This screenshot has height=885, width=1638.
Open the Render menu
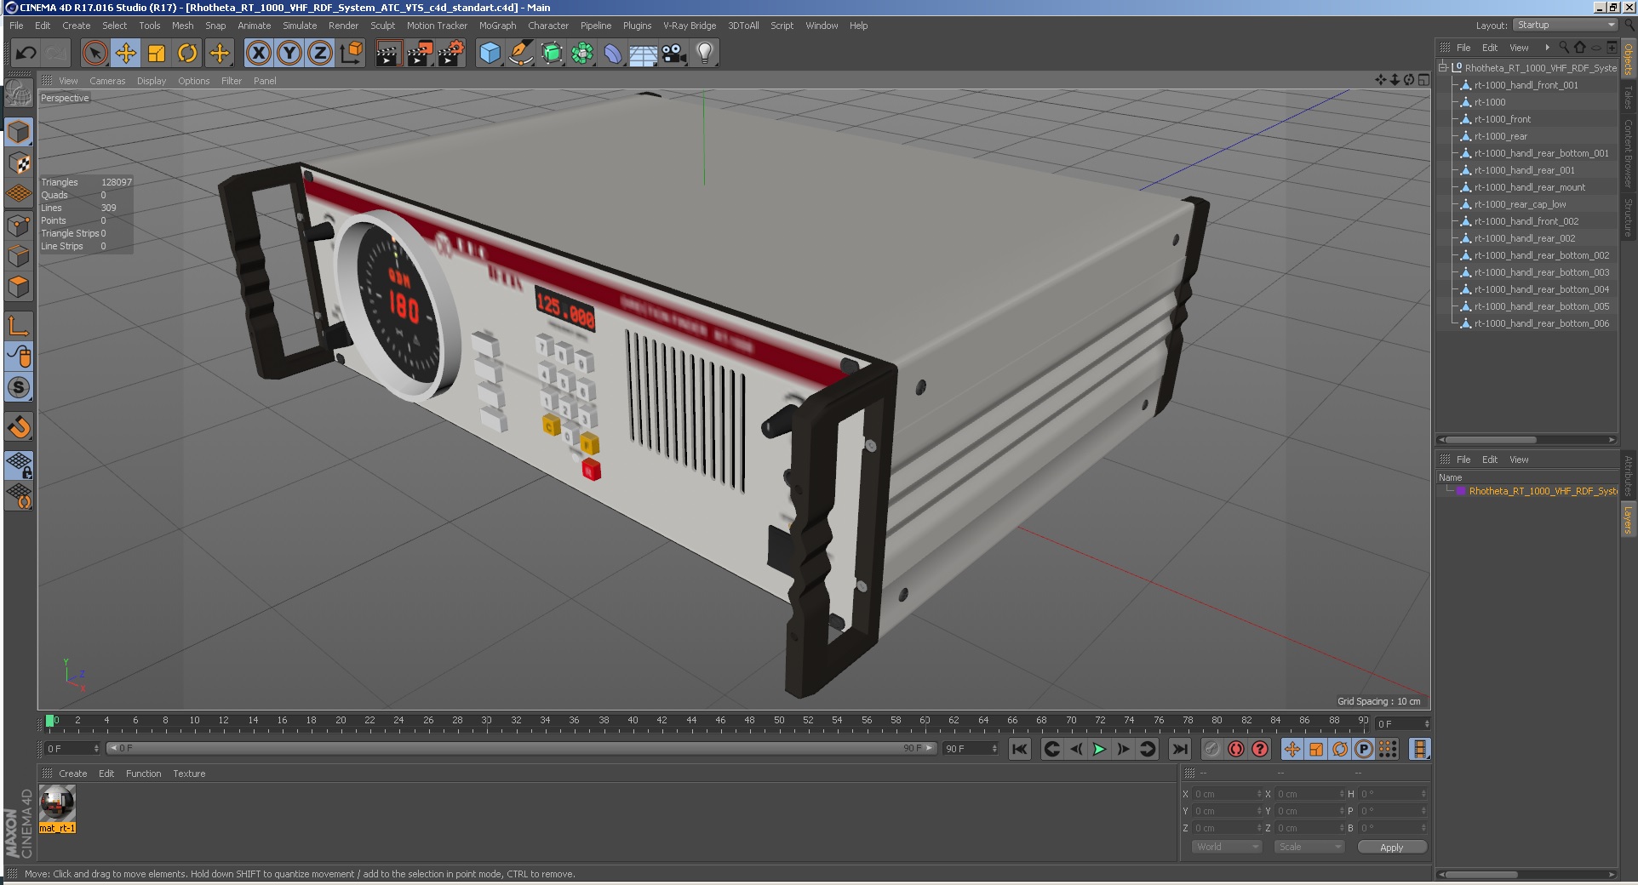[x=343, y=26]
